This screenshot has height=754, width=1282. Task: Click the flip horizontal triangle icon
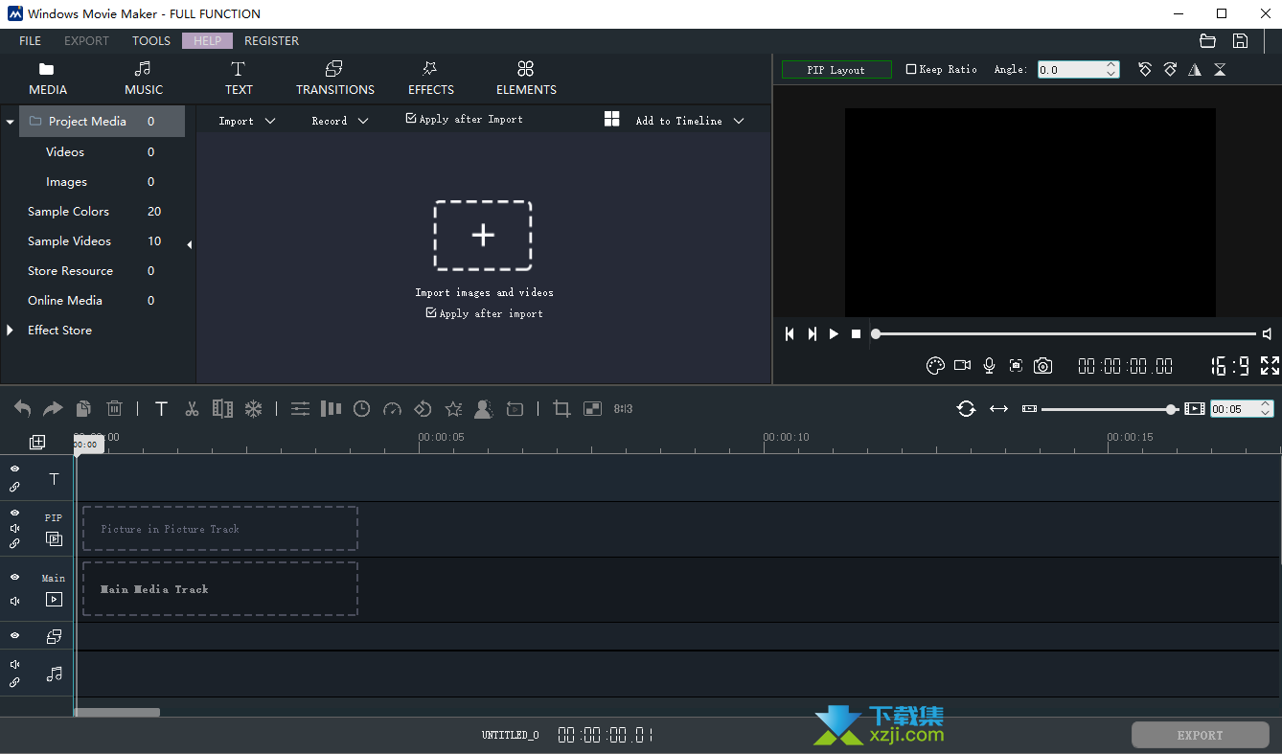click(1195, 69)
